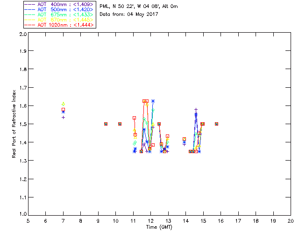The image size is (299, 239).
Task: Click the blue asterisk peak just after 12 GMT
Action: (153, 101)
